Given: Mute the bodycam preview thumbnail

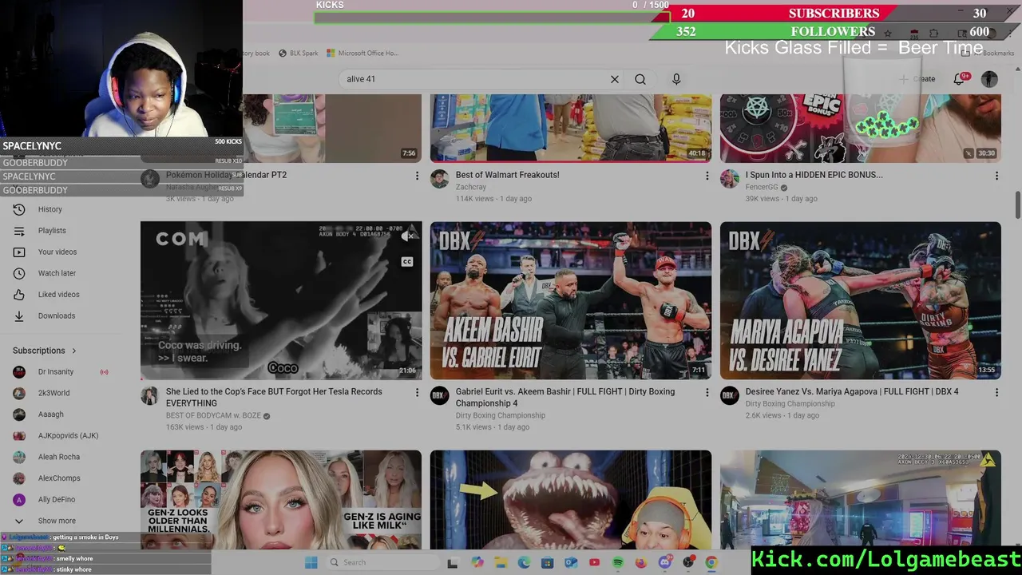Looking at the screenshot, I should point(409,236).
